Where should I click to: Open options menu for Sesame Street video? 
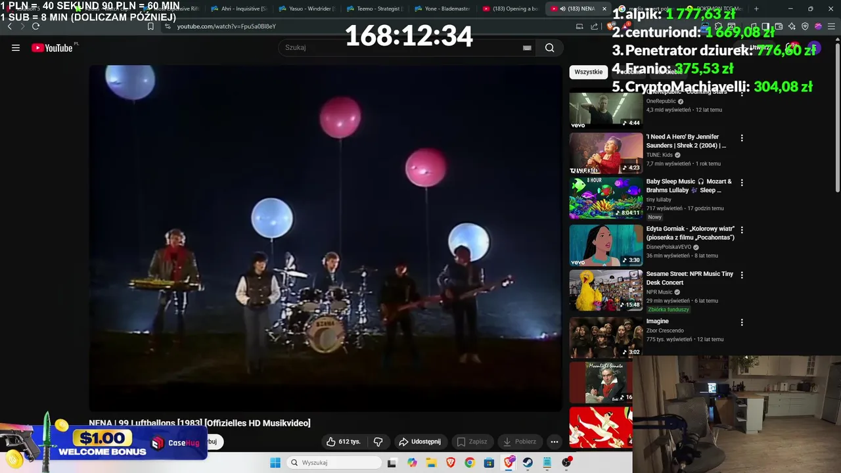coord(742,275)
